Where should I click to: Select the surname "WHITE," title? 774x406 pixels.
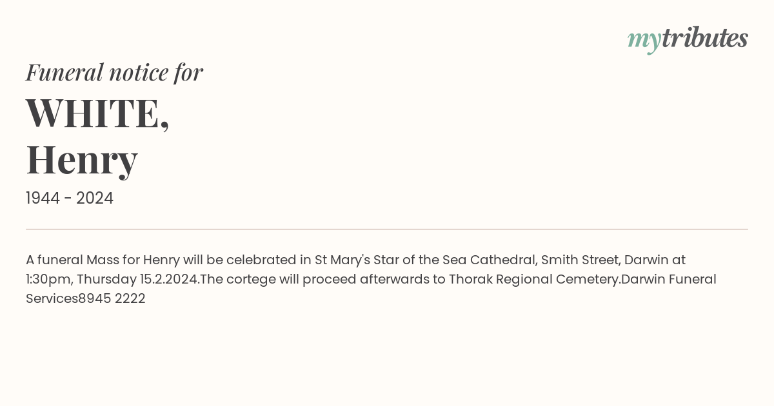pos(97,113)
